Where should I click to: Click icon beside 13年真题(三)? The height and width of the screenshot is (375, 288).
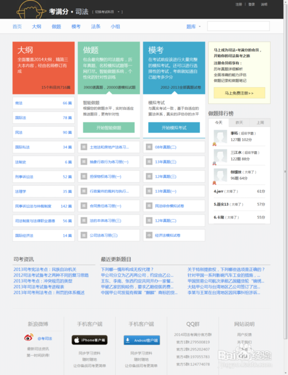tap(149, 162)
